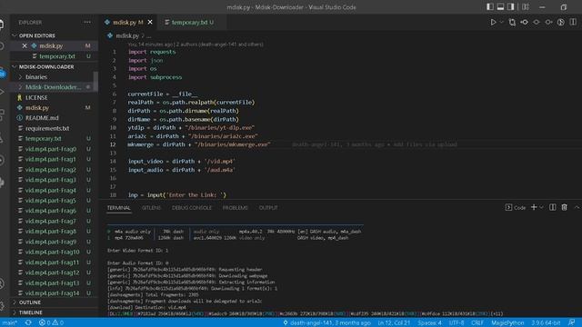The image size is (582, 327).
Task: Split the terminal
Action: click(553, 208)
